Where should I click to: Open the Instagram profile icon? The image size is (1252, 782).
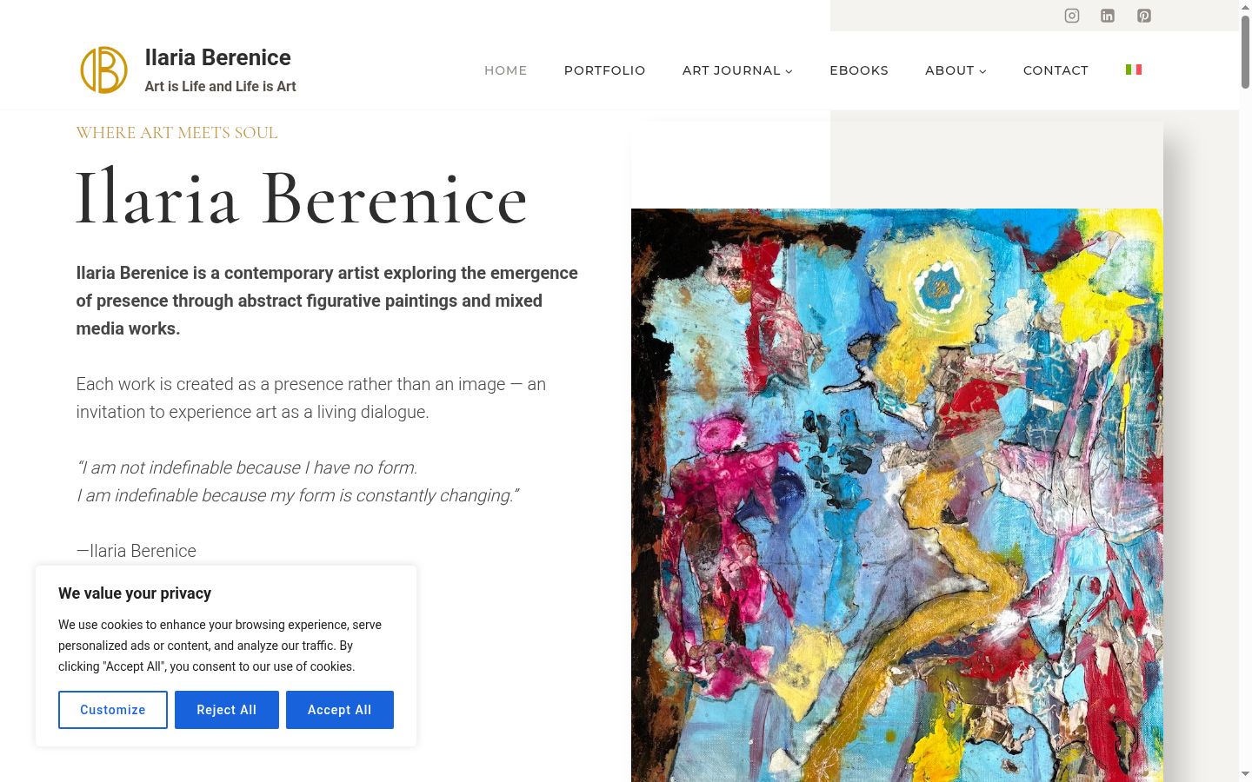click(x=1072, y=16)
